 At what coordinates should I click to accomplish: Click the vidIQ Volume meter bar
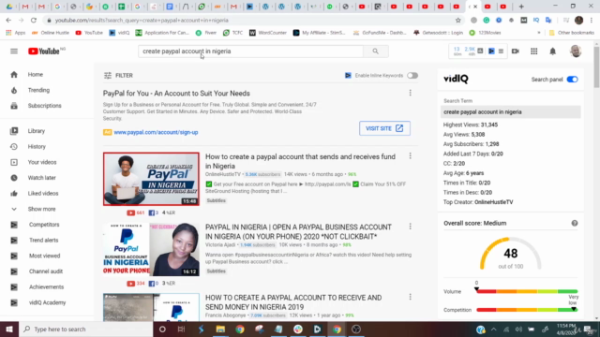[527, 291]
